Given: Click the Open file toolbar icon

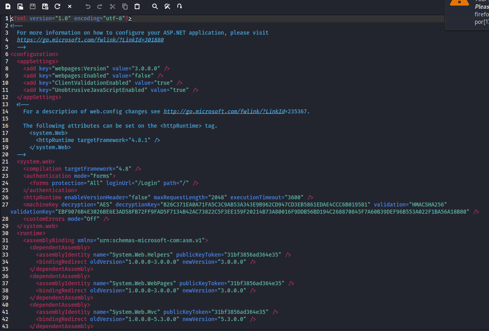Looking at the screenshot, I should [20, 6].
